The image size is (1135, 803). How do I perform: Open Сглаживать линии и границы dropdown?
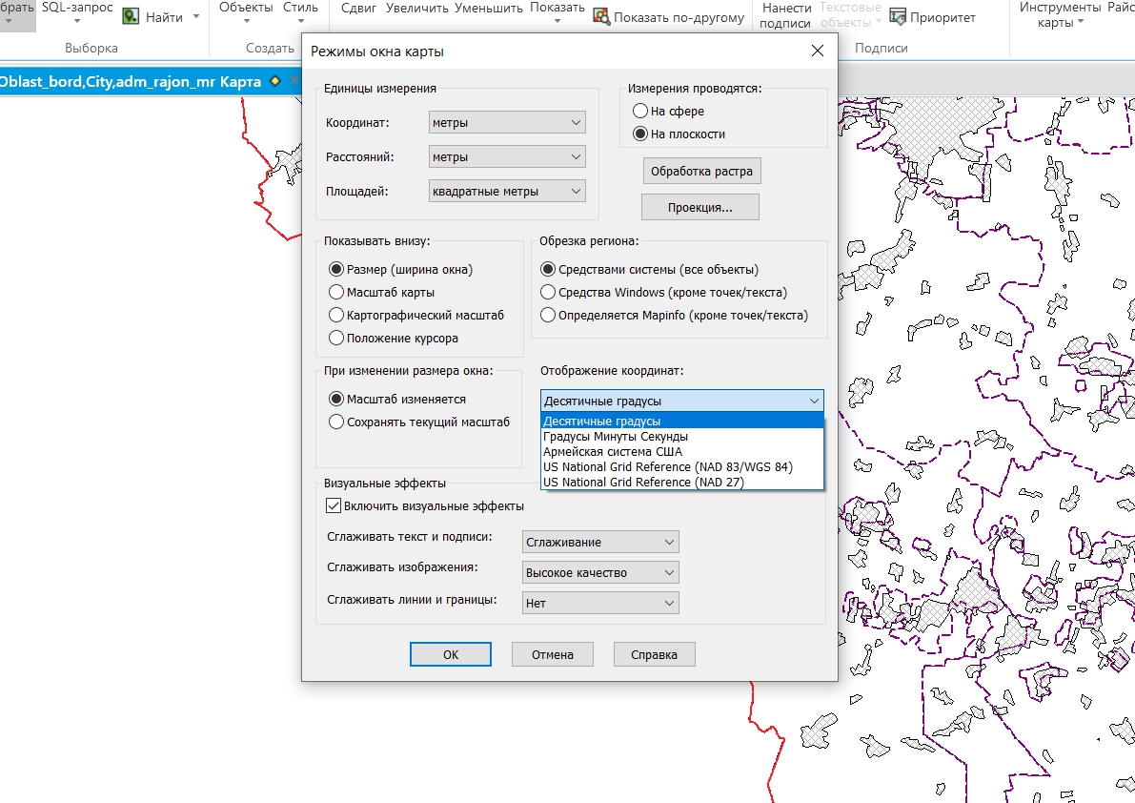pyautogui.click(x=600, y=603)
